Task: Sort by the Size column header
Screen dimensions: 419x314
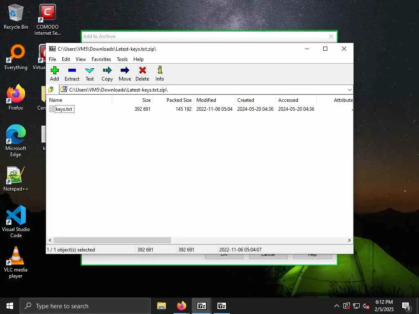Action: [x=132, y=100]
